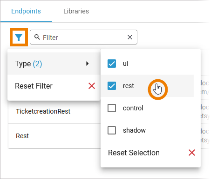Clear the filter with the X icon
Image resolution: width=210 pixels, height=179 pixels.
130,37
